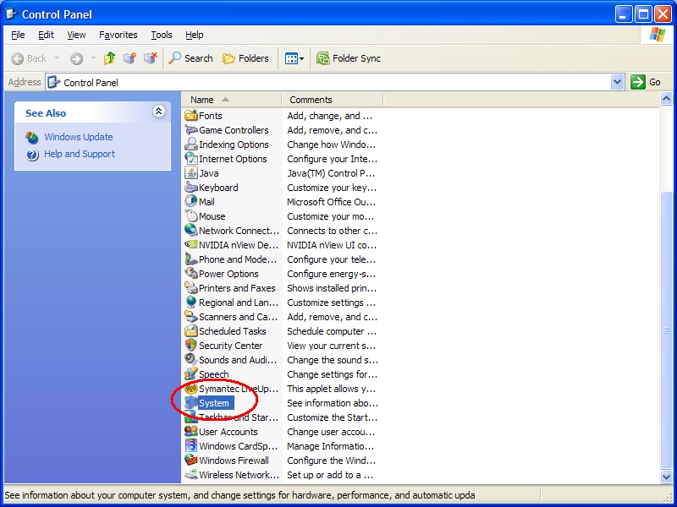Screen dimensions: 677x507
Task: Open the Printers and Faxes icon
Action: (x=191, y=288)
